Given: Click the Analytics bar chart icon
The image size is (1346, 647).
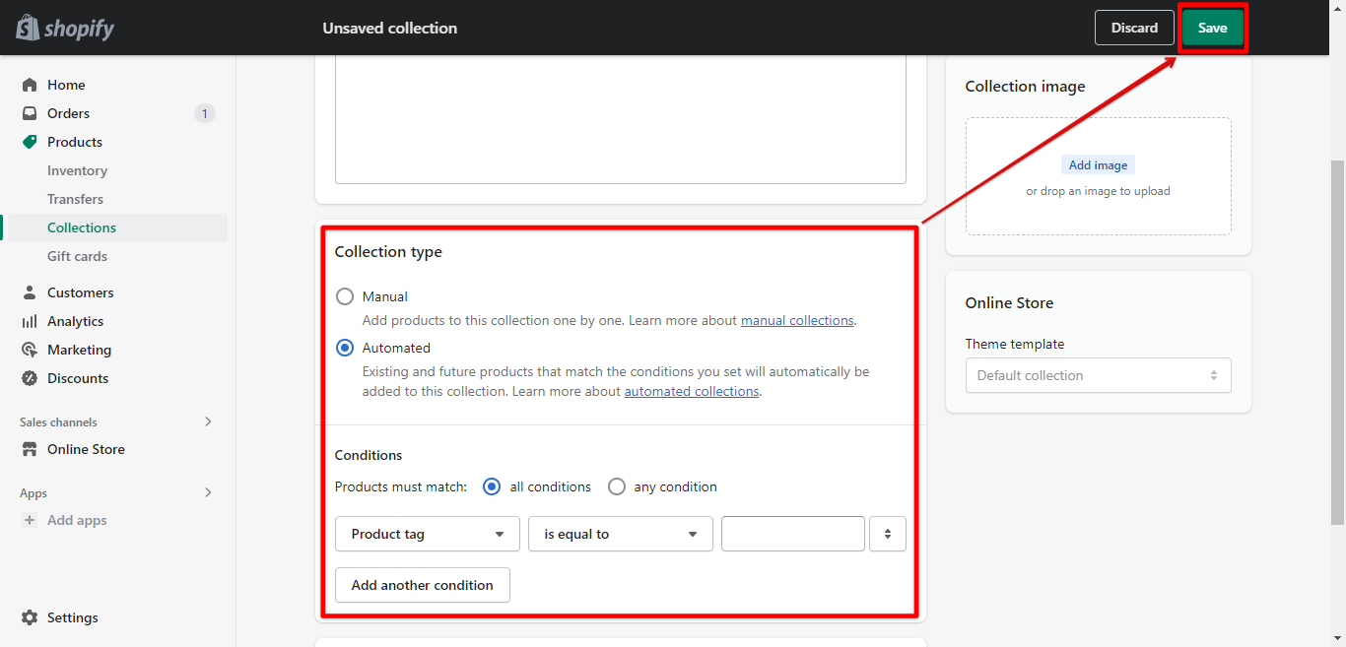Looking at the screenshot, I should [x=30, y=321].
